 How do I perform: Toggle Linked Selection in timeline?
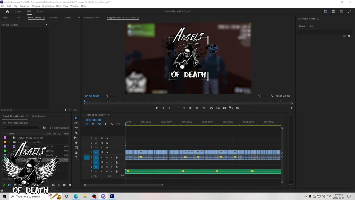pos(99,124)
